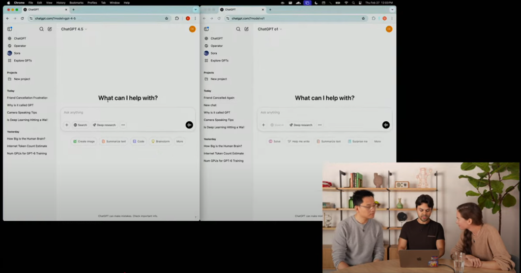Open the ChatGPT 4.5 model selector dropdown
521x273 pixels.
click(74, 29)
